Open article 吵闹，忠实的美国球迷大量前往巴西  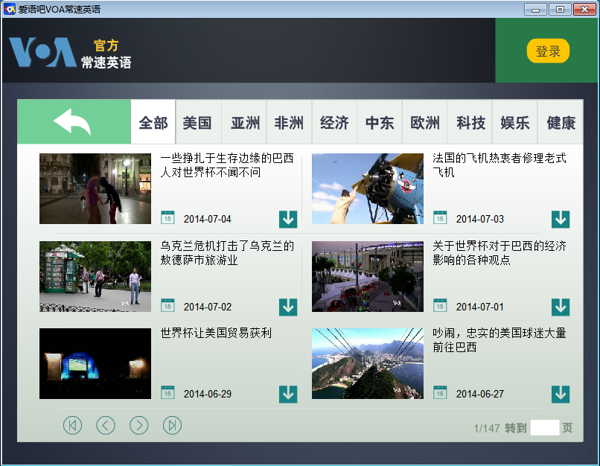point(500,339)
